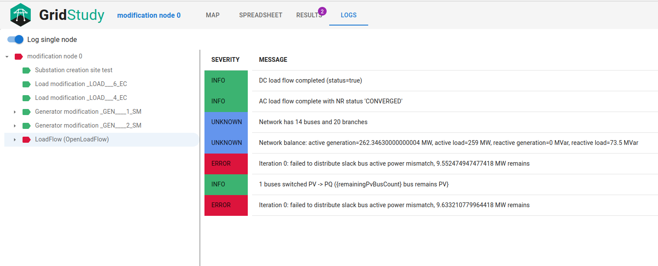
Task: Click message 'DC load flow completed (status=true)'
Action: tap(311, 80)
